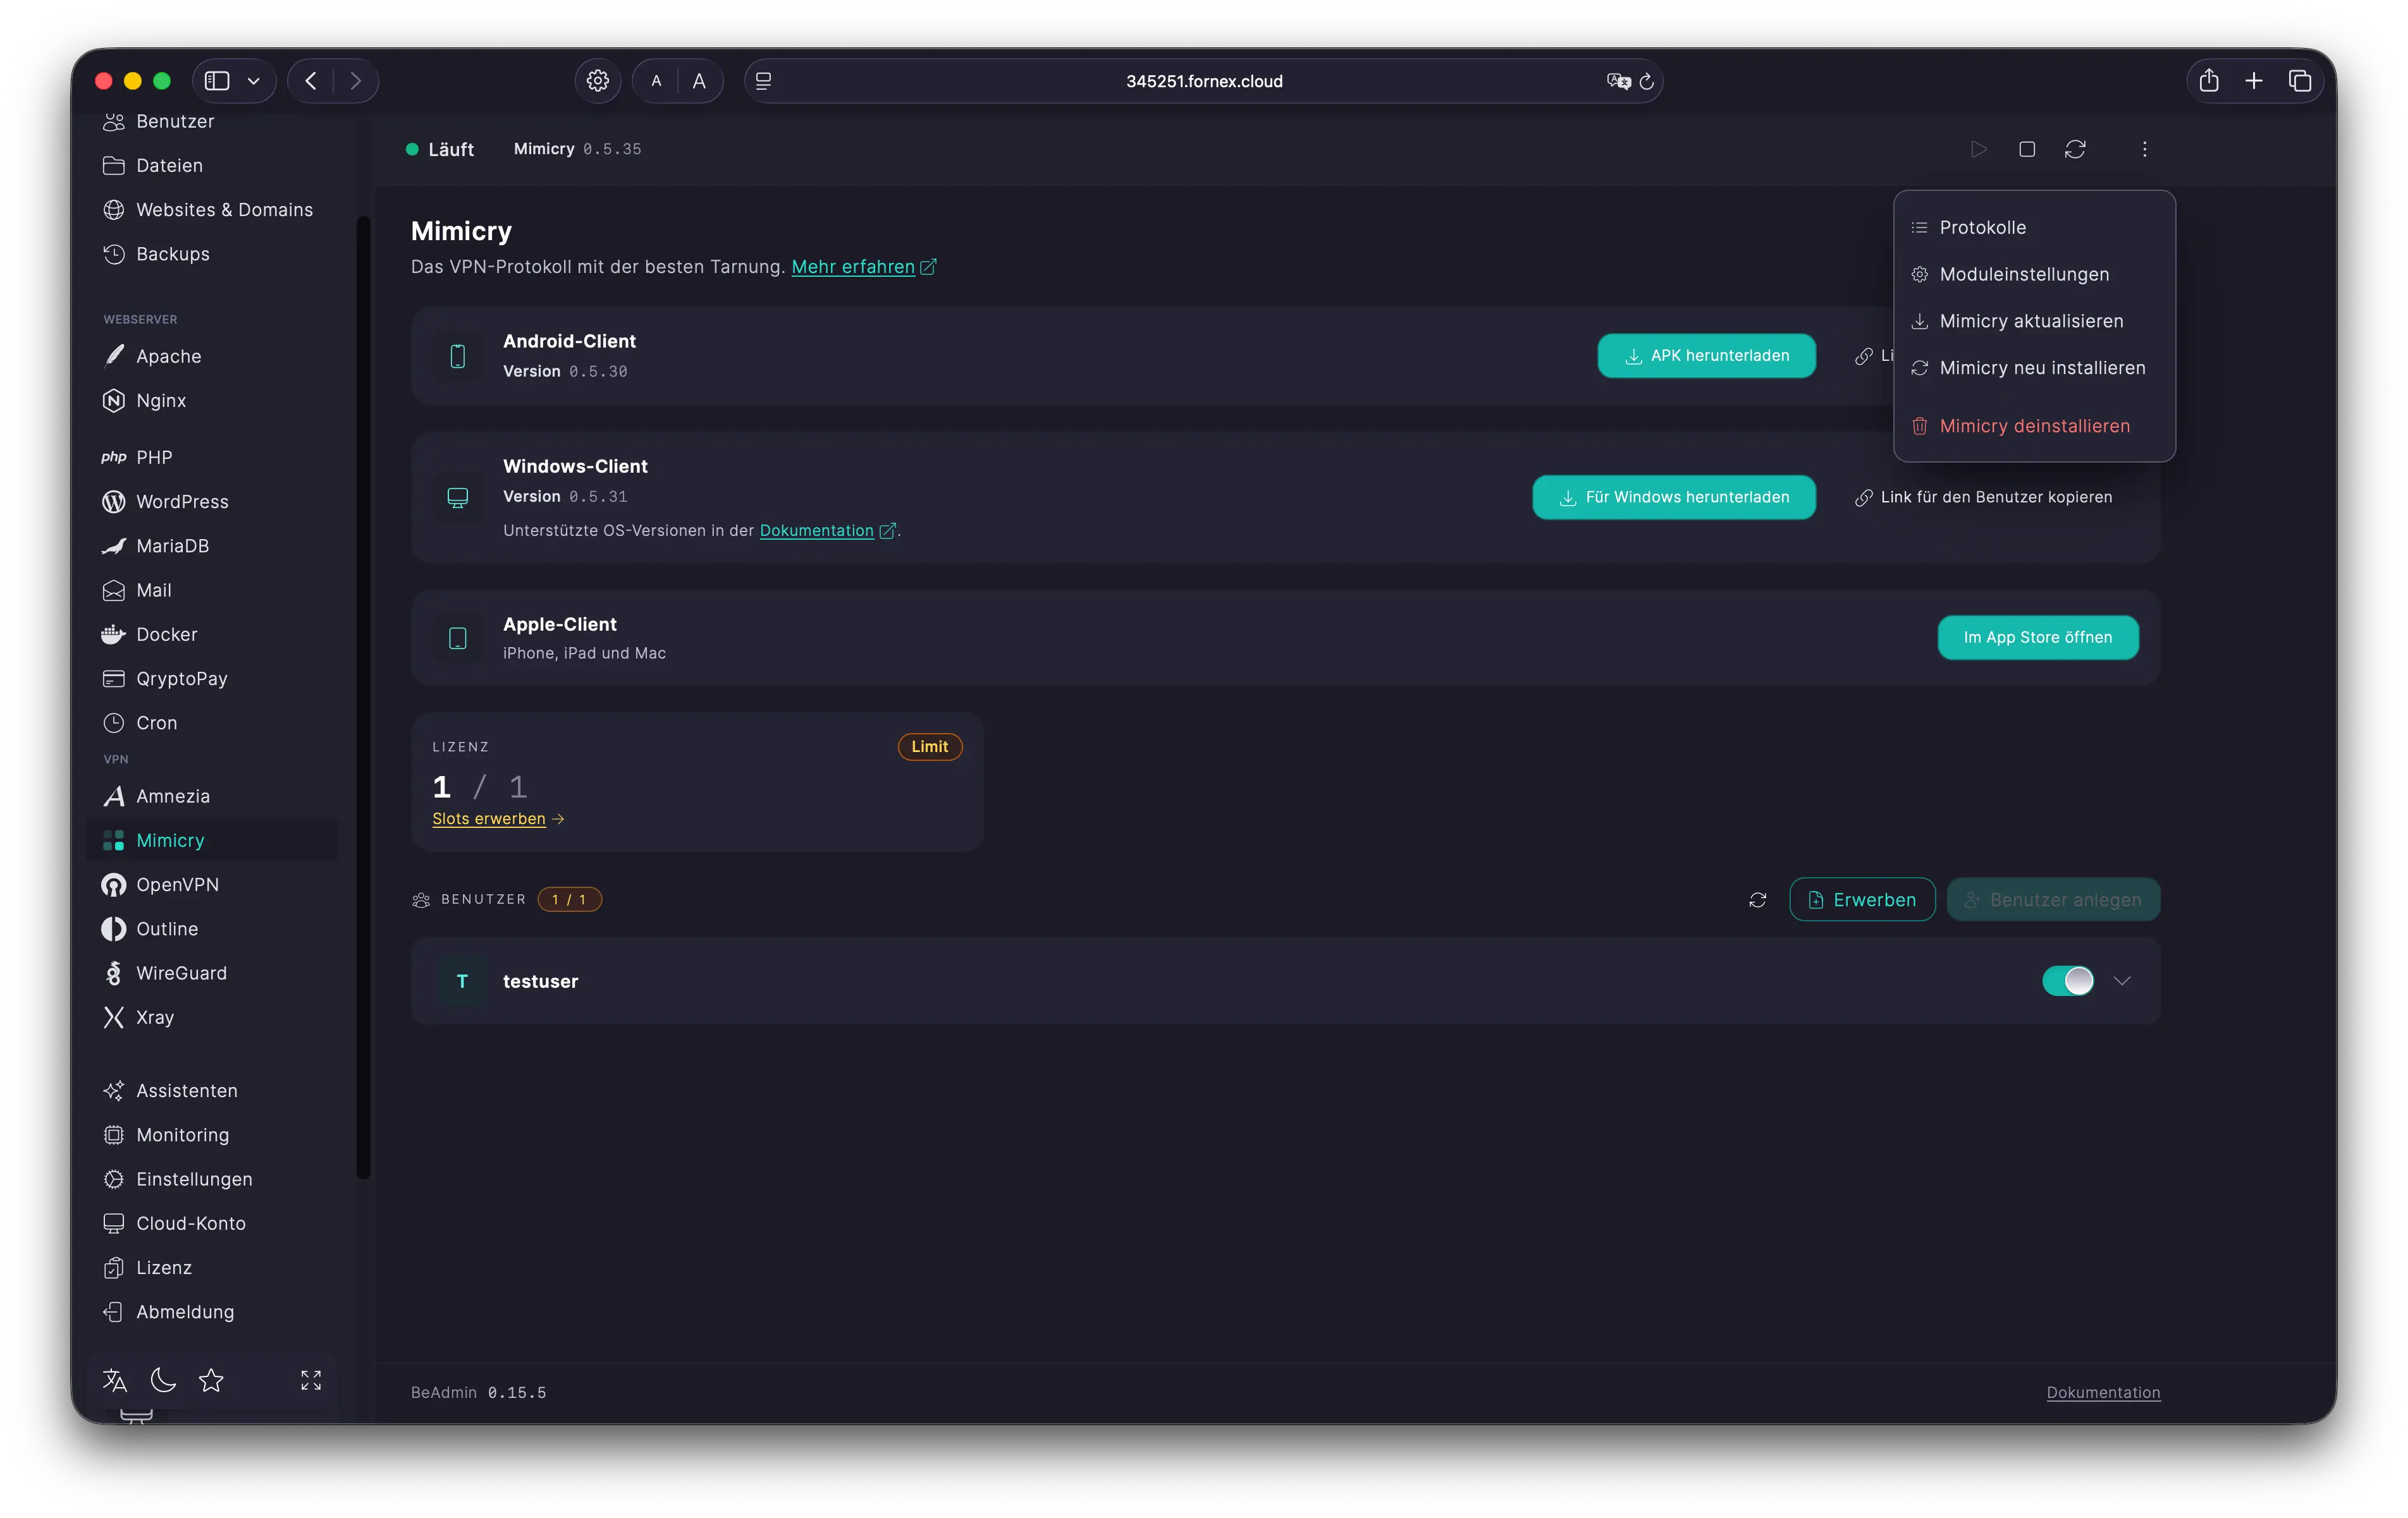This screenshot has width=2408, height=1518.
Task: Expand the testuser row details
Action: [2122, 981]
